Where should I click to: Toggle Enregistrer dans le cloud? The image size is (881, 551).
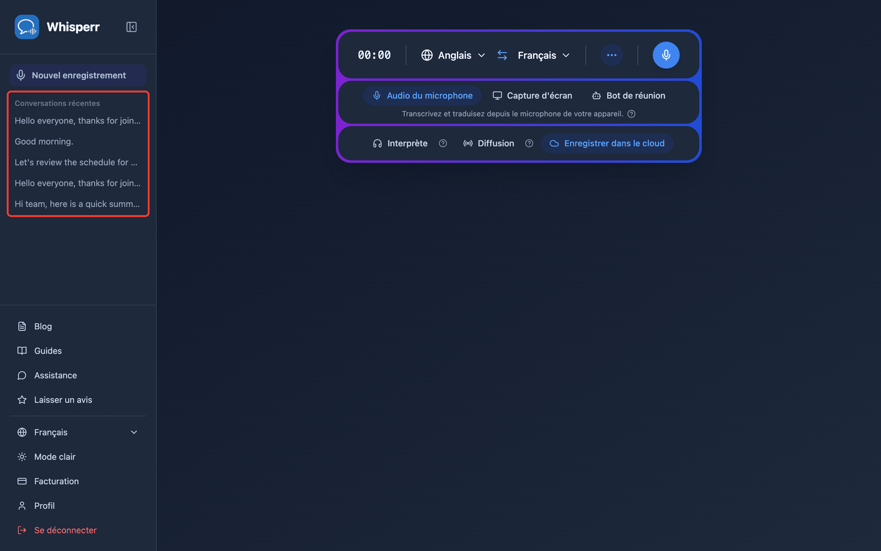pyautogui.click(x=607, y=143)
